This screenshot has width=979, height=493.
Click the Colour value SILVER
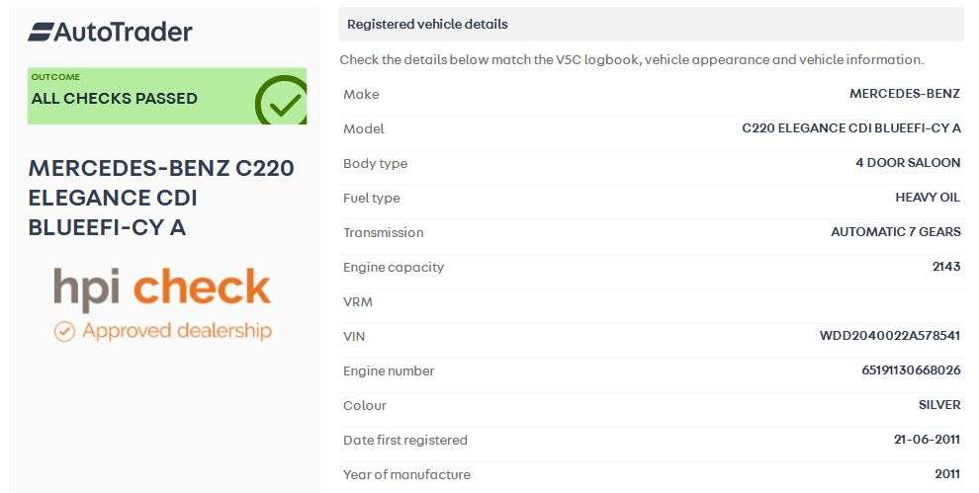point(939,405)
